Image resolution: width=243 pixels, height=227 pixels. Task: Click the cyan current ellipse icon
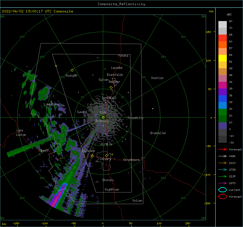click(222, 190)
